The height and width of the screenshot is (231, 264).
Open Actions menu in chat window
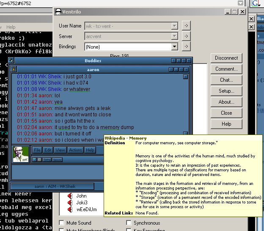(x=75, y=150)
